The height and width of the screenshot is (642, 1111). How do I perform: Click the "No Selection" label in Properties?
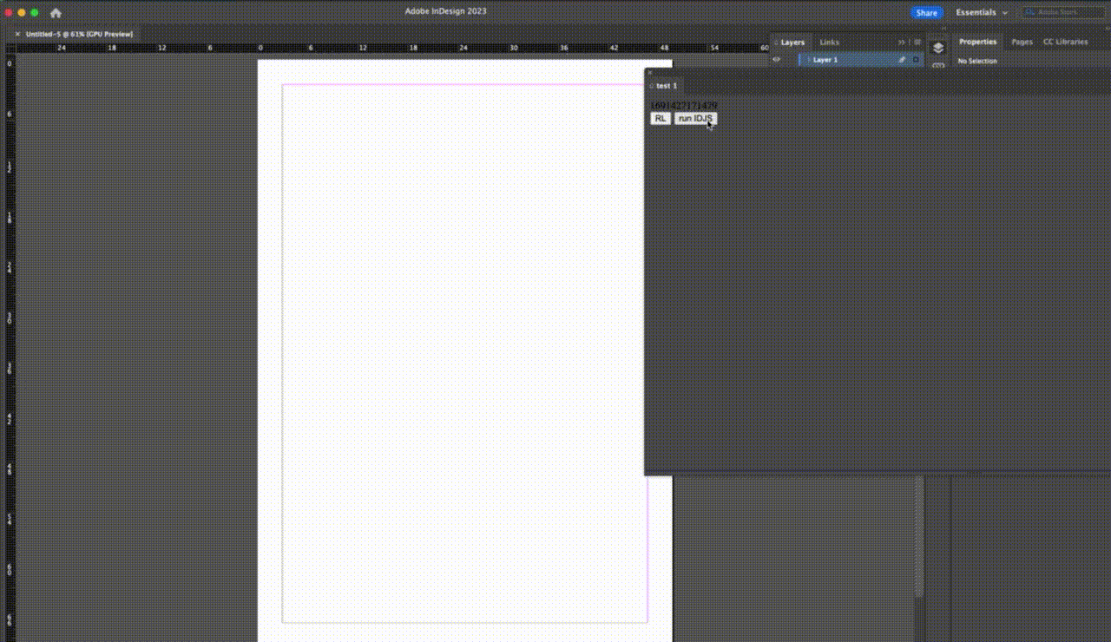tap(977, 62)
